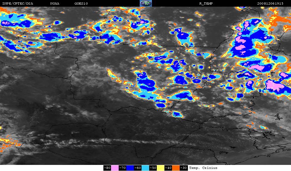Select the orange -40 to -30 swatch
The image size is (291, 171).
(x=176, y=168)
